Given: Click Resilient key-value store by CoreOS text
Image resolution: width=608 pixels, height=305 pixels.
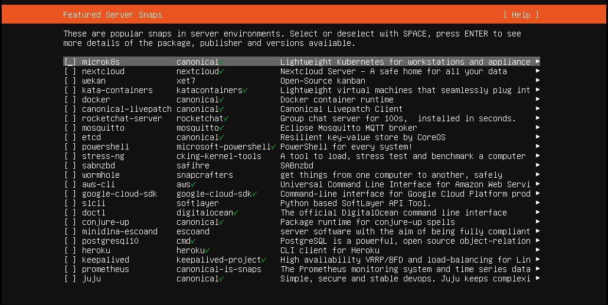Looking at the screenshot, I should (x=363, y=137).
